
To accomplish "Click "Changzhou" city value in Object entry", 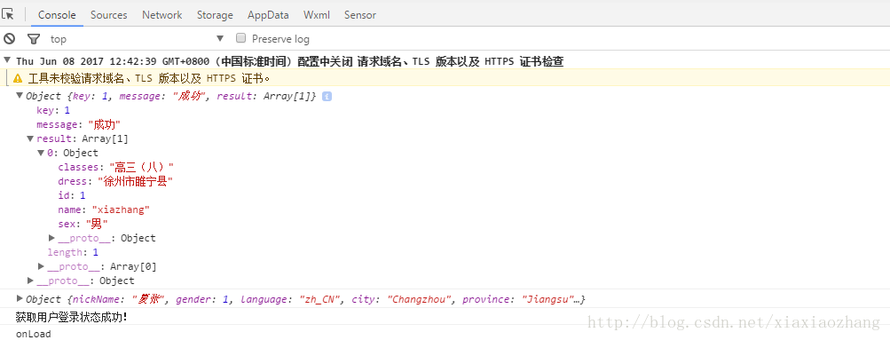I will point(420,299).
